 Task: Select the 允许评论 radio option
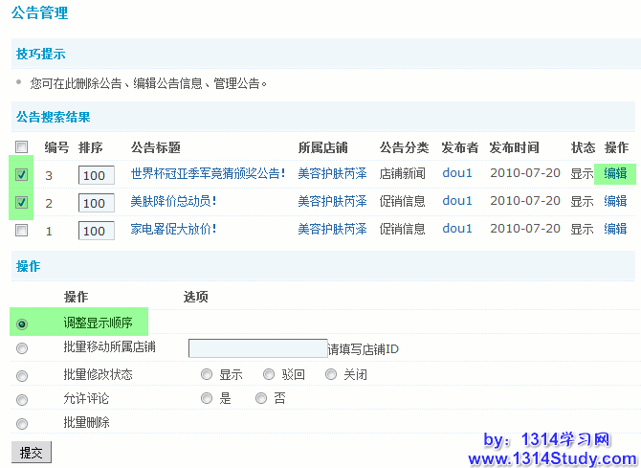tap(22, 399)
